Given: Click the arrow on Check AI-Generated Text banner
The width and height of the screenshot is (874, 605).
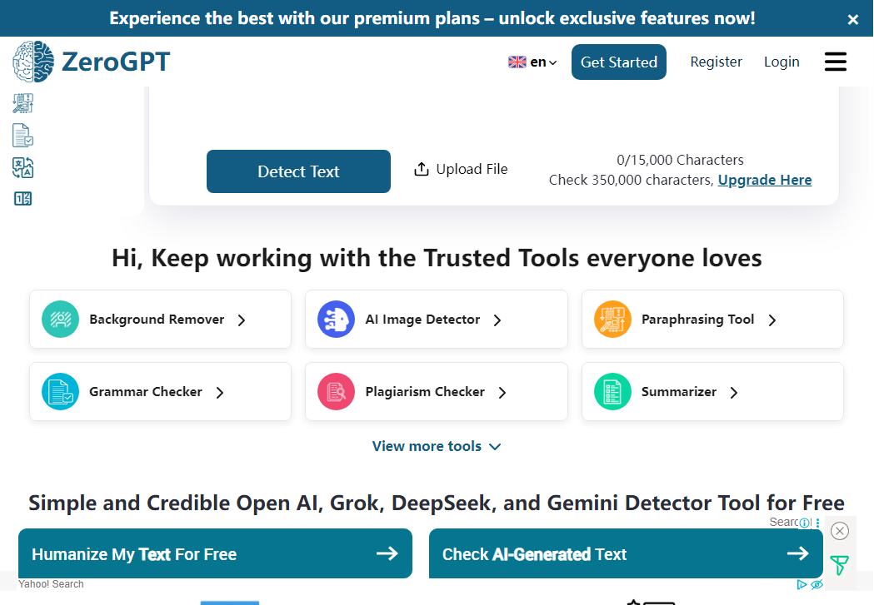Looking at the screenshot, I should pos(797,553).
